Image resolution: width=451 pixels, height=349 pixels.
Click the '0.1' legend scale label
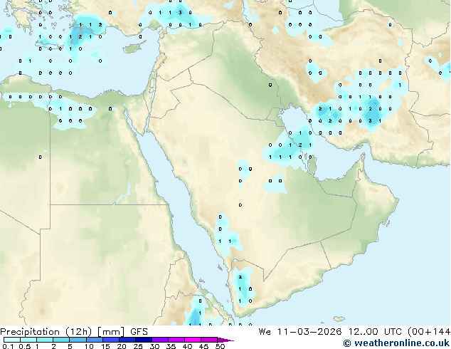[8, 346]
